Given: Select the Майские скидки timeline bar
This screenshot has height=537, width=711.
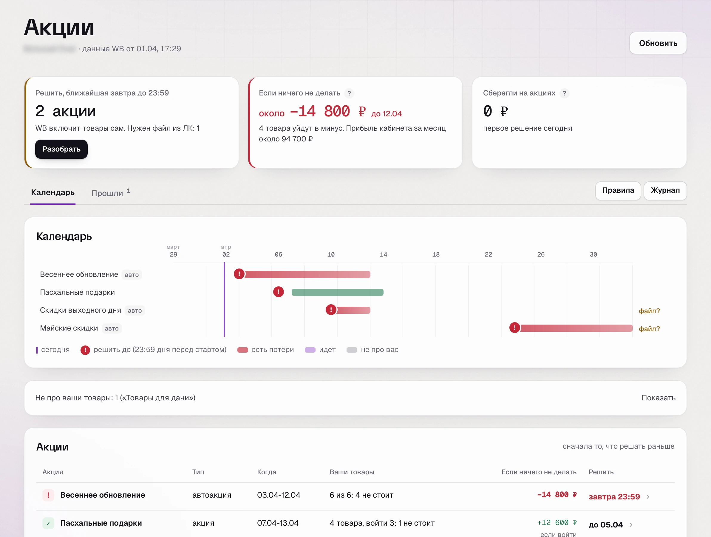Looking at the screenshot, I should 576,328.
